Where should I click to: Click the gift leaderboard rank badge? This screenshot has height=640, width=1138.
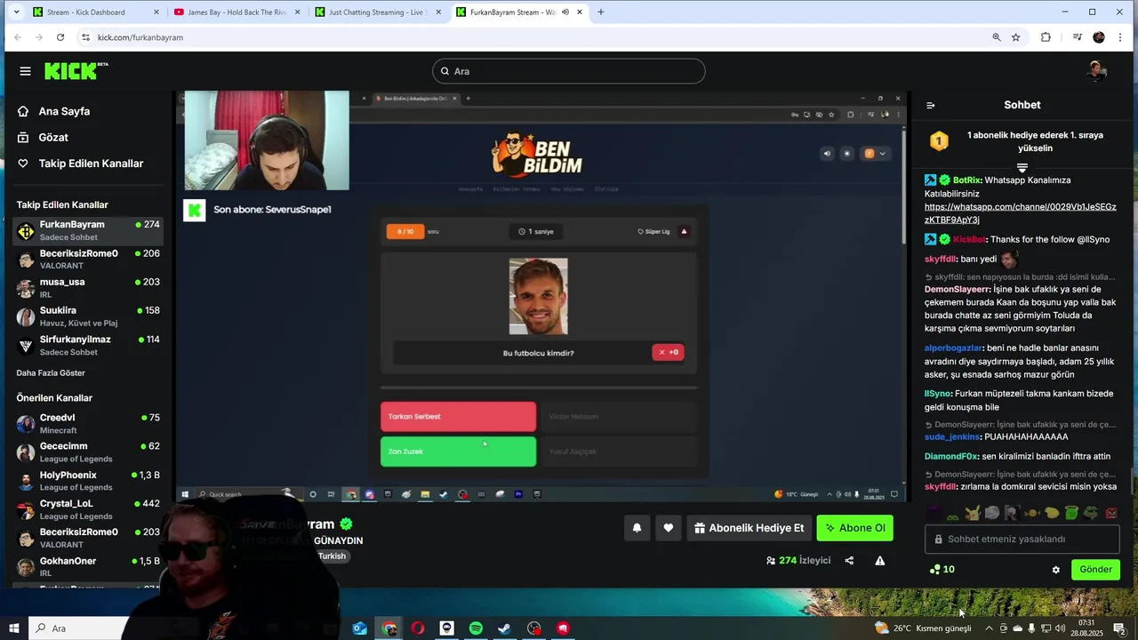click(x=939, y=141)
